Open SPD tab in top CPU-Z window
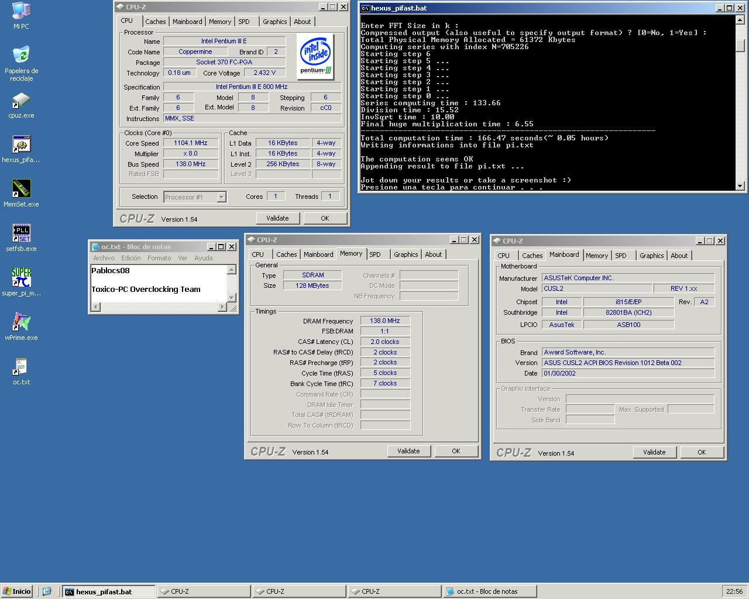Screen dimensions: 749x599 (244, 22)
